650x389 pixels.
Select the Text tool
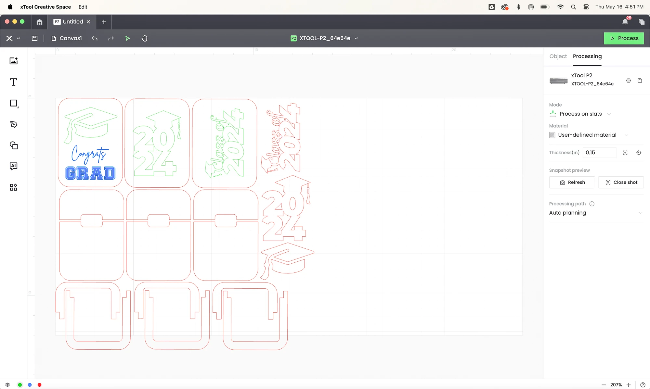pos(13,82)
